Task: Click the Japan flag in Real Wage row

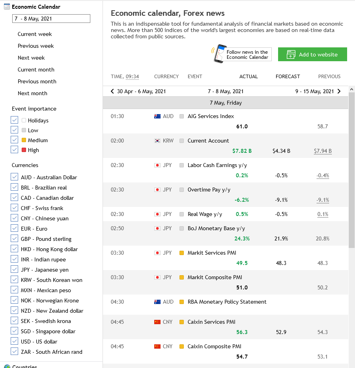Action: click(157, 214)
